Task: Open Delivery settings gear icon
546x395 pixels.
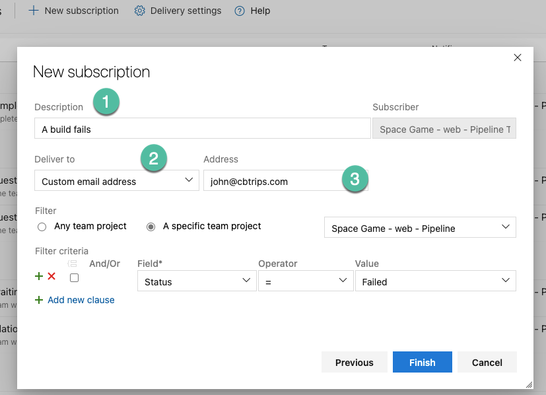Action: [x=139, y=11]
